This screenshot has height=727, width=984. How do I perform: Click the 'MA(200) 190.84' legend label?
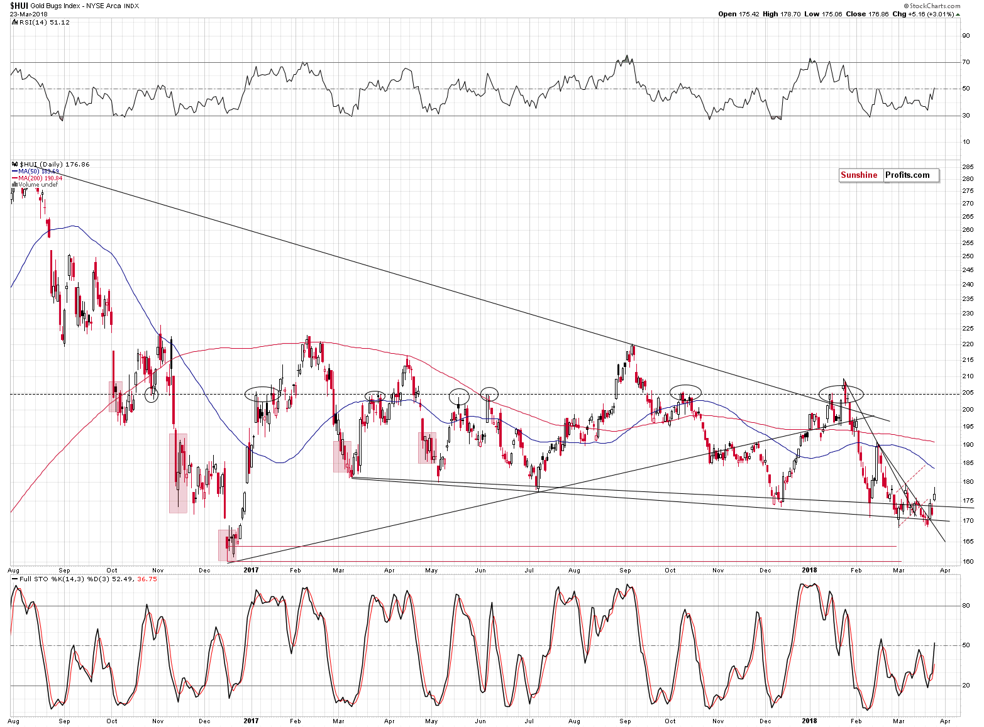pyautogui.click(x=40, y=178)
